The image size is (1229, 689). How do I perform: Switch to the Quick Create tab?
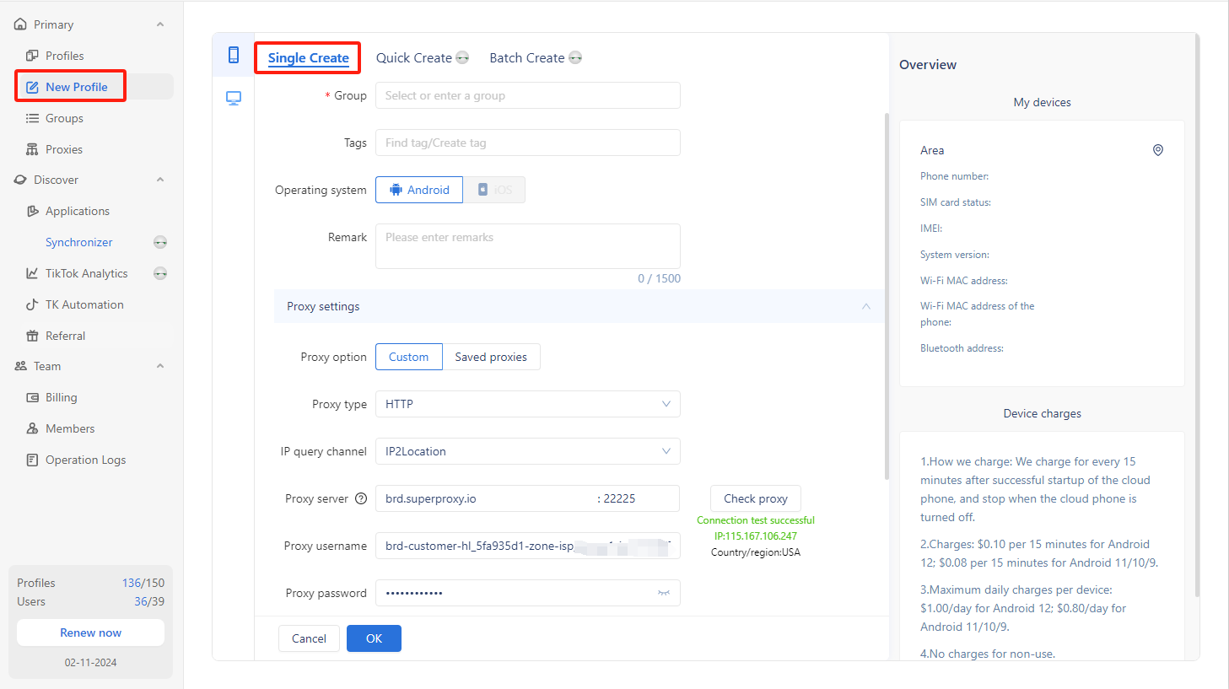[x=414, y=57]
